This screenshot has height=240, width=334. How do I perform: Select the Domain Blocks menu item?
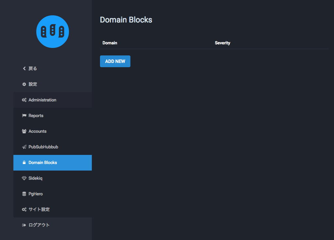pos(53,163)
